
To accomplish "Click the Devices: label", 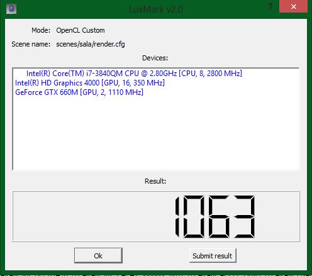I will click(x=155, y=58).
